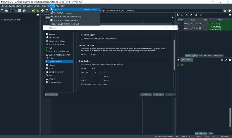Click the Resolution spinbox arrows
This screenshot has height=138, width=232.
click(101, 72)
